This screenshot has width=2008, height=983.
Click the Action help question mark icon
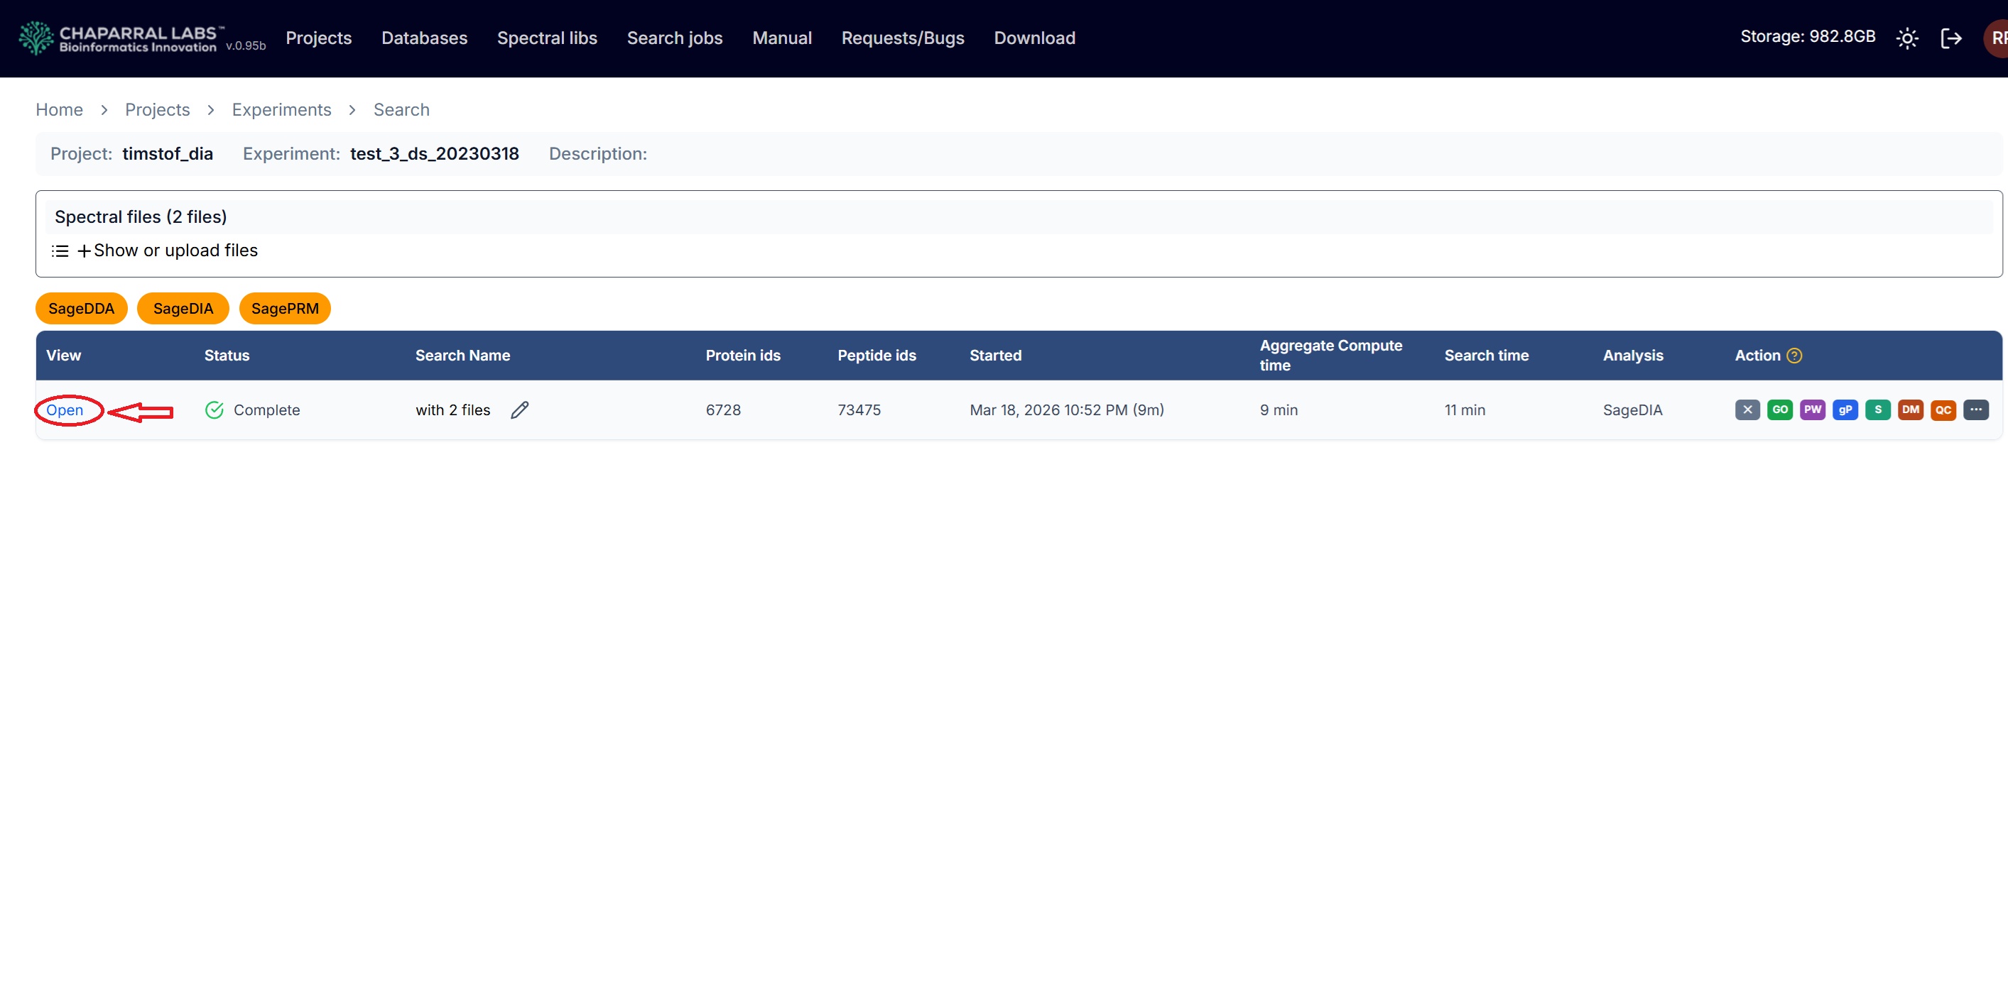click(x=1794, y=355)
